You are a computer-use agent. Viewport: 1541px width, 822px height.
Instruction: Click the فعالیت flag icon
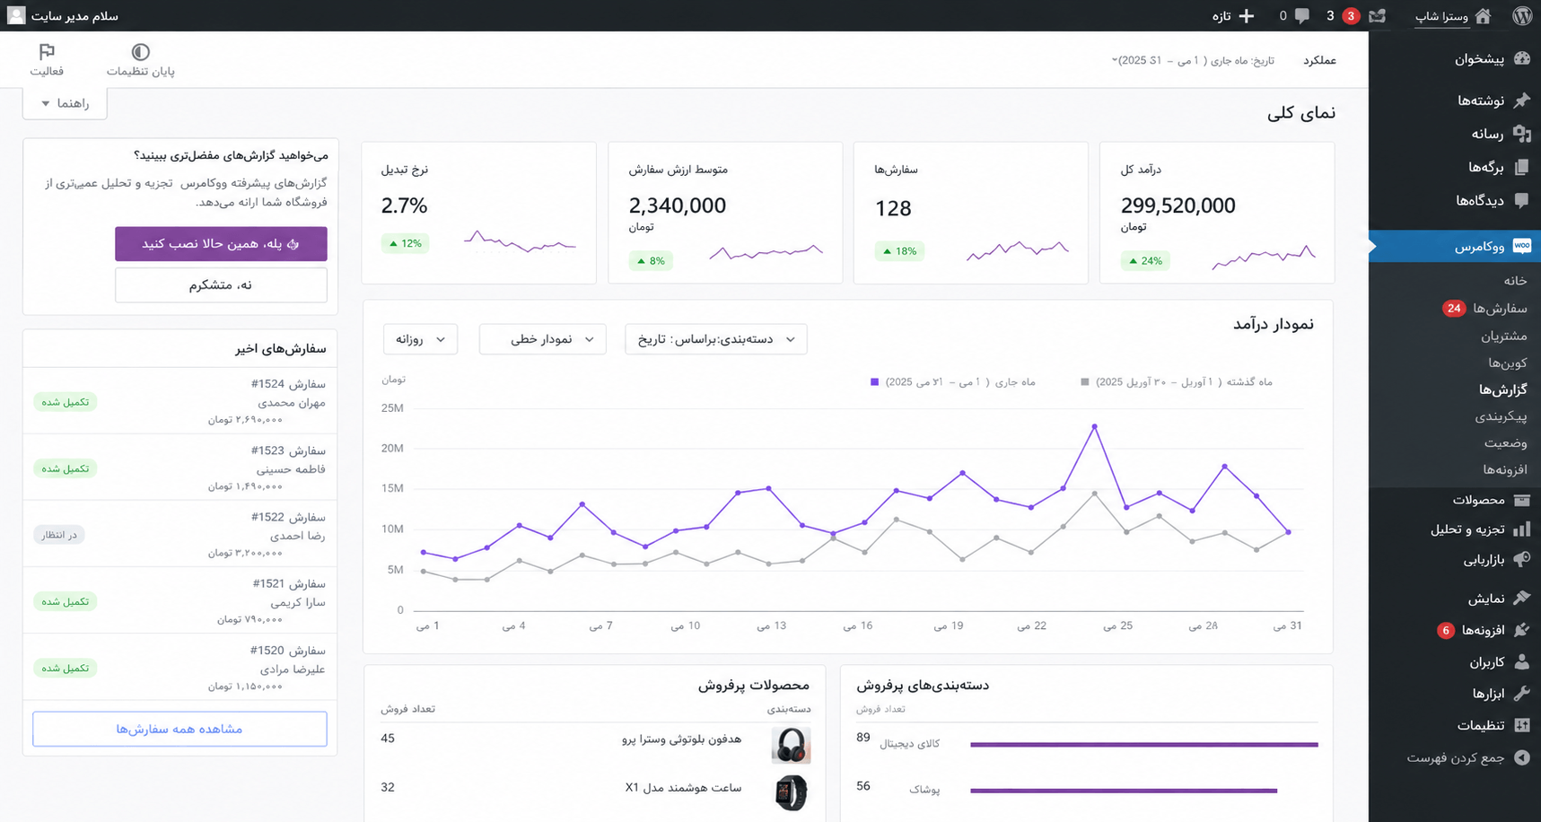coord(47,51)
